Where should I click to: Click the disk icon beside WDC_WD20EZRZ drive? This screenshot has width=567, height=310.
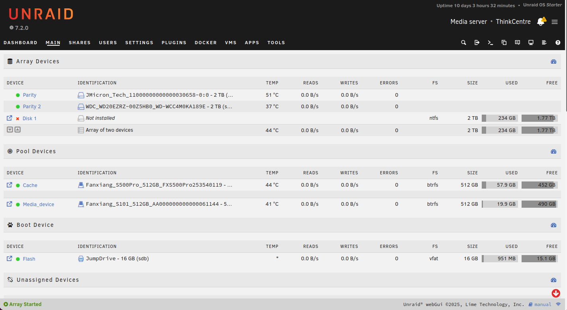pyautogui.click(x=81, y=107)
